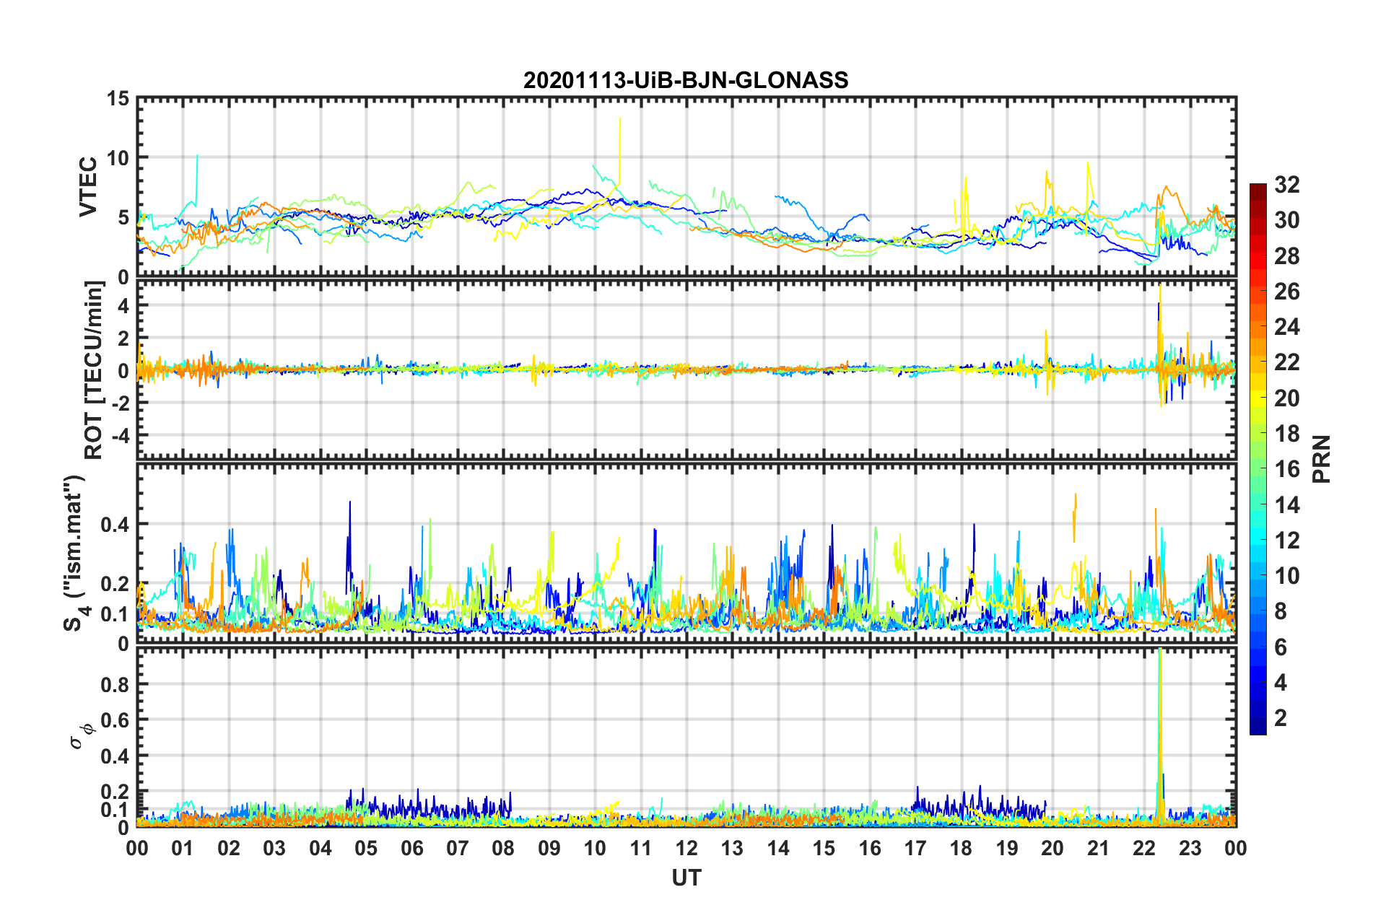Click x-axis tick label 12
This screenshot has width=1373, height=918.
[686, 848]
